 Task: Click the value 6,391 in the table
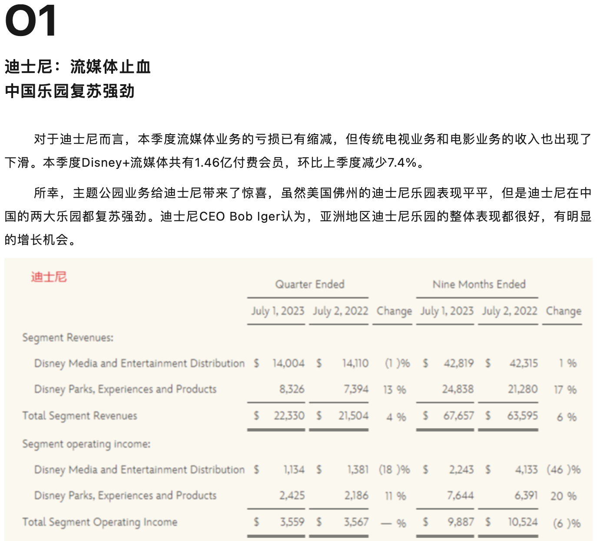click(526, 495)
